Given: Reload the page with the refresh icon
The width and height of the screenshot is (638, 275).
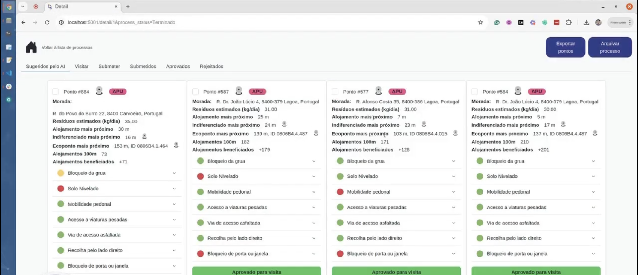Looking at the screenshot, I should [47, 22].
